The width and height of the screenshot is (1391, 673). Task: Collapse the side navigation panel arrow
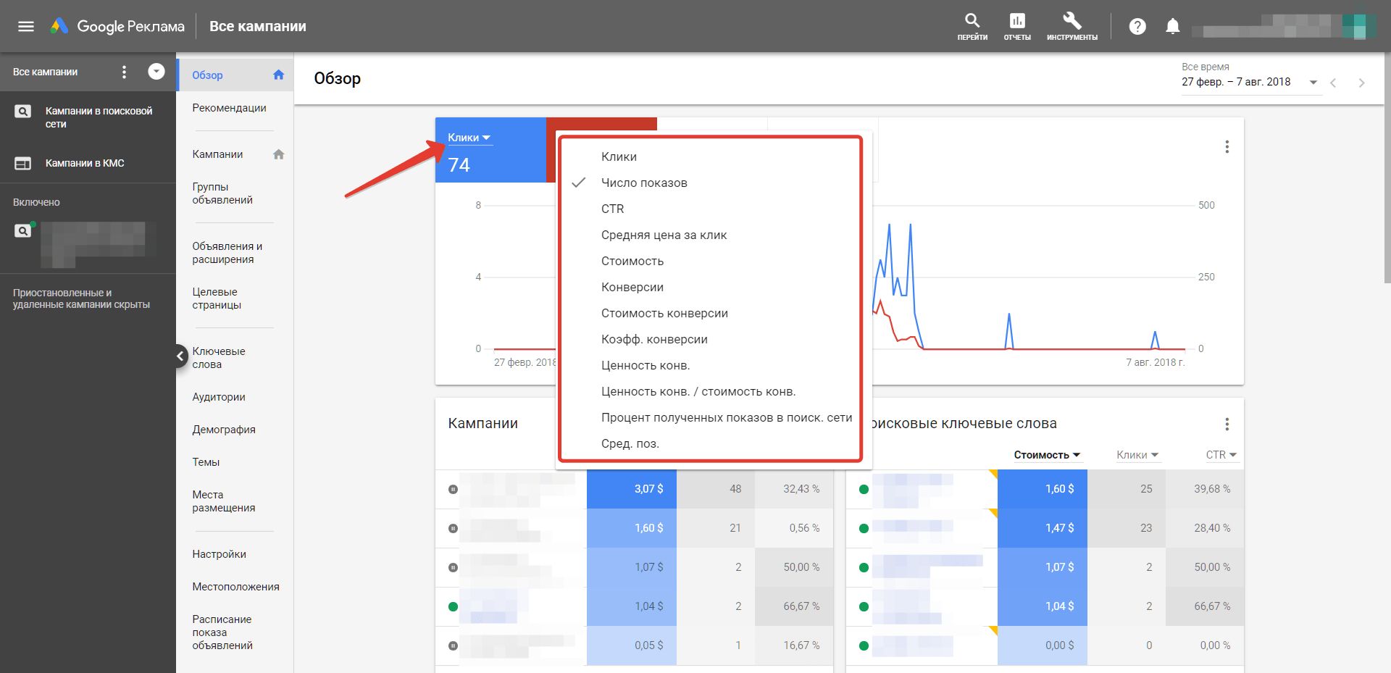click(x=180, y=356)
